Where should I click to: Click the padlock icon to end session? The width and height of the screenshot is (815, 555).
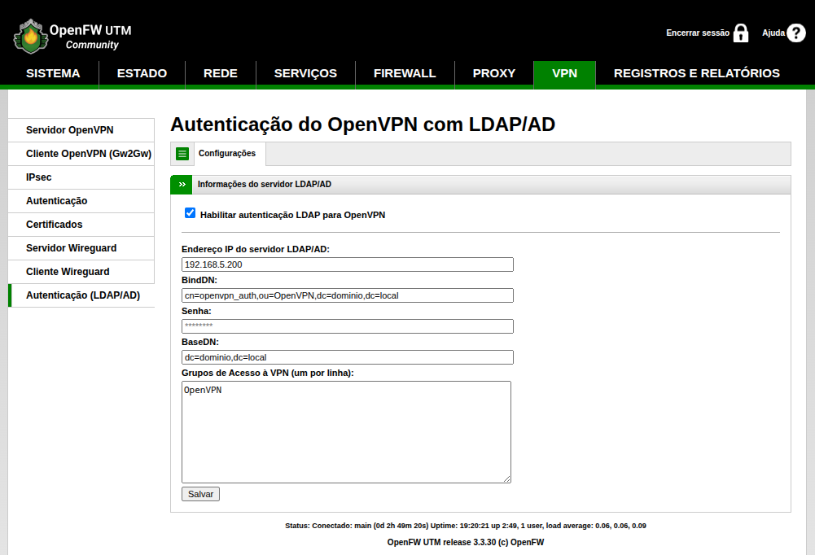[x=740, y=33]
